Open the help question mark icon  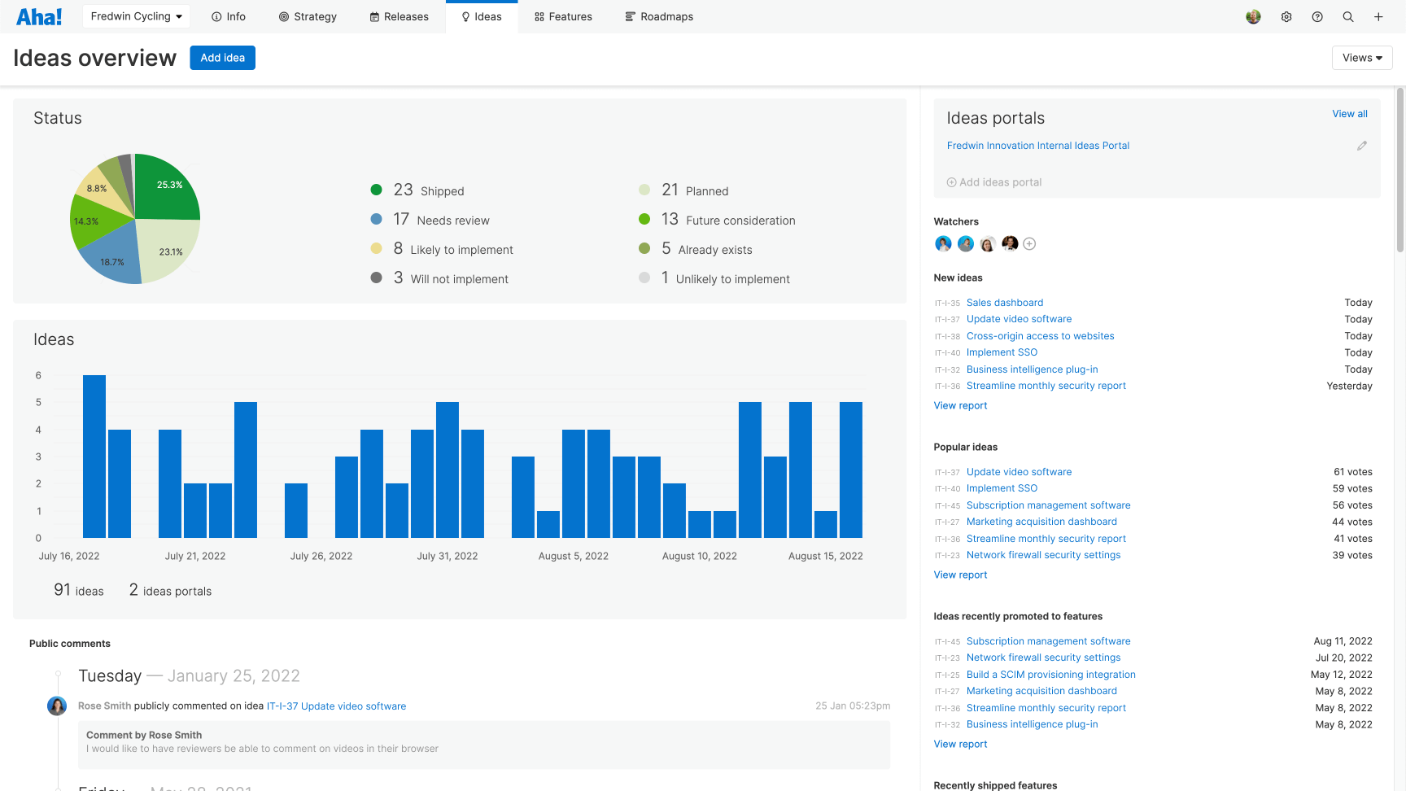tap(1316, 16)
